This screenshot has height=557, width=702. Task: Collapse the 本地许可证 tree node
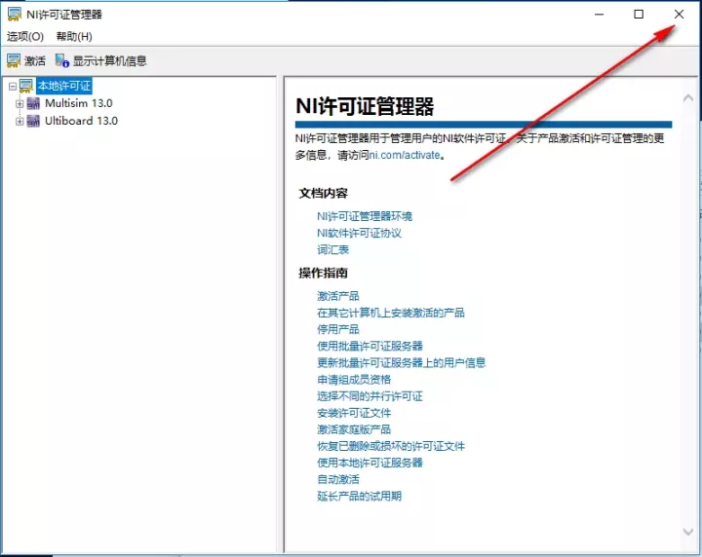pos(12,87)
